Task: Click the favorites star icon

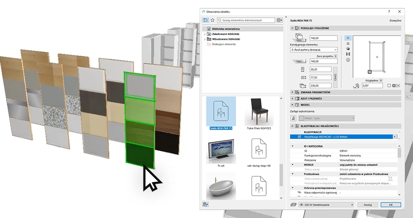Action: 212,20
